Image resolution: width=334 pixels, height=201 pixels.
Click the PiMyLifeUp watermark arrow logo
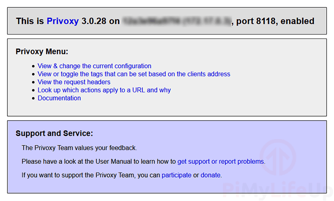click(278, 157)
